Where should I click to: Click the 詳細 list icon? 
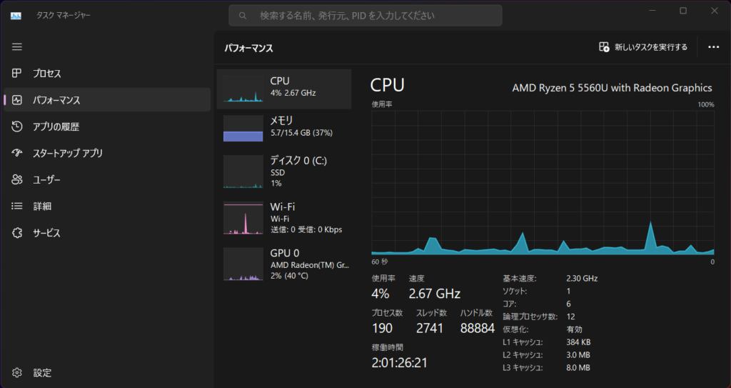pyautogui.click(x=17, y=206)
